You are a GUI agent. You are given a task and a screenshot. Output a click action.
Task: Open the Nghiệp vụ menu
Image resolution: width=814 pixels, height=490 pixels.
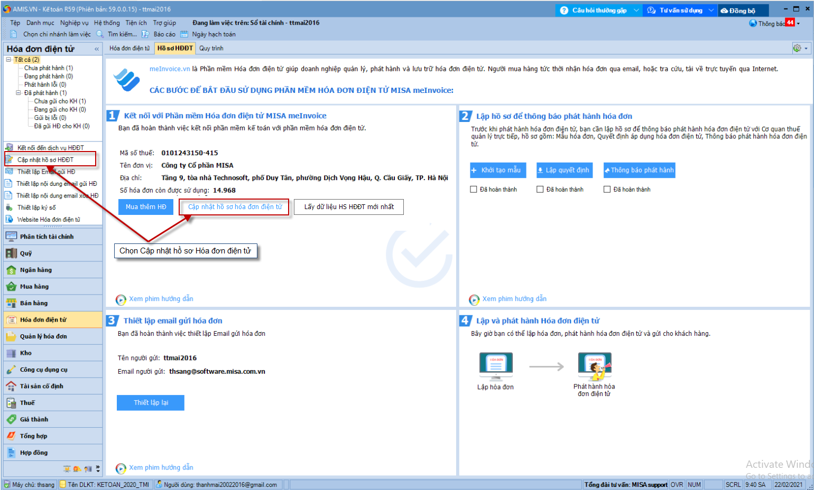pos(74,23)
